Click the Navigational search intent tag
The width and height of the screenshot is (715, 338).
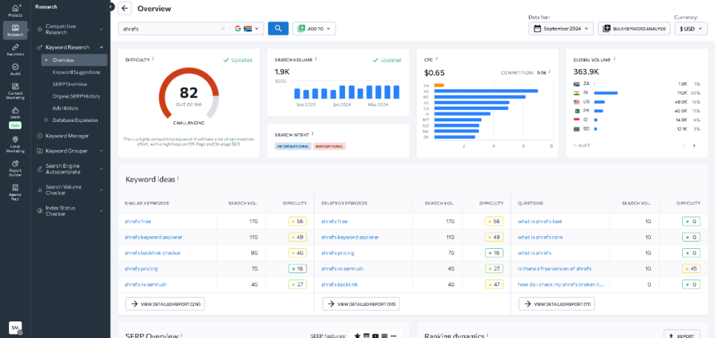[330, 146]
